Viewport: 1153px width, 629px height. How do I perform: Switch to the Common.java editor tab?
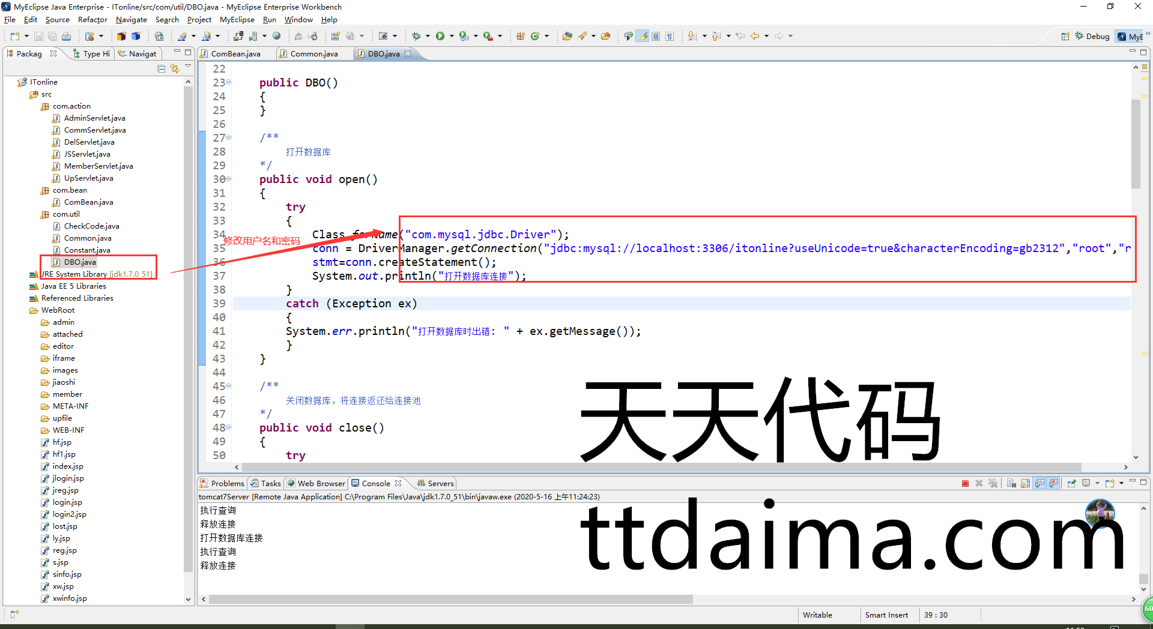313,54
